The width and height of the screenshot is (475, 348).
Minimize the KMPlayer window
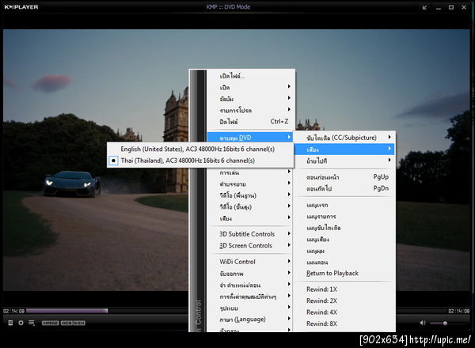pos(439,7)
